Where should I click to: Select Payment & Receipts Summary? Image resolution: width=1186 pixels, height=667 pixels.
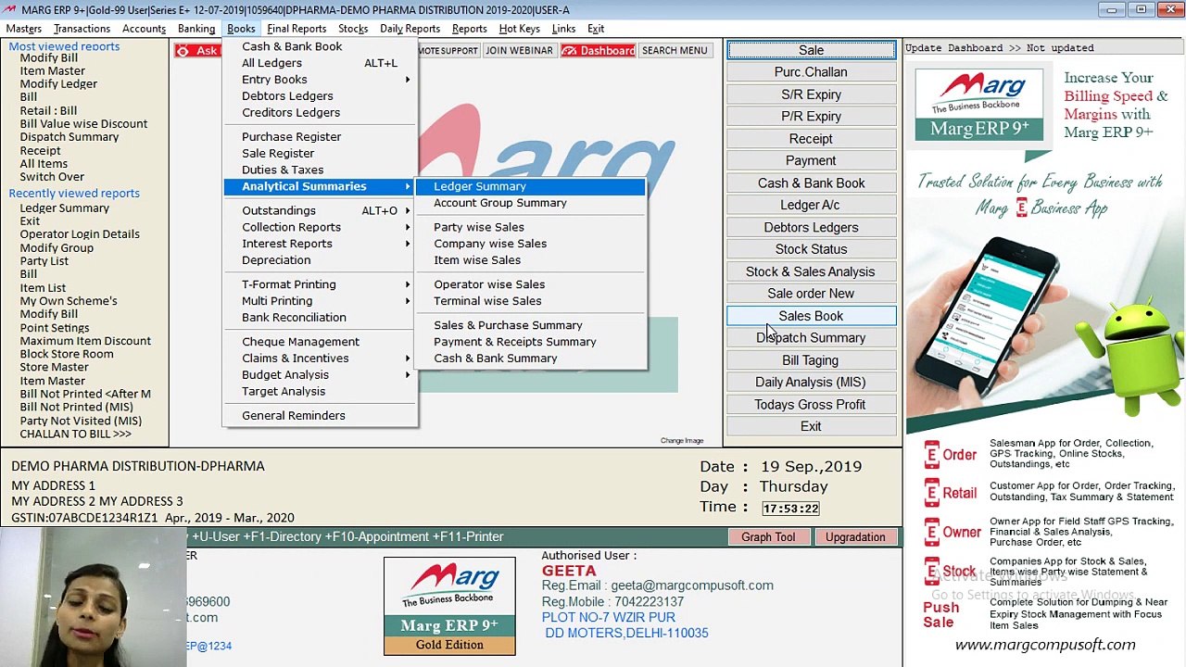530,342
